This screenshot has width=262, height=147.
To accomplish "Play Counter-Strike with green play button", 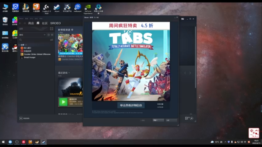I will 63,102.
